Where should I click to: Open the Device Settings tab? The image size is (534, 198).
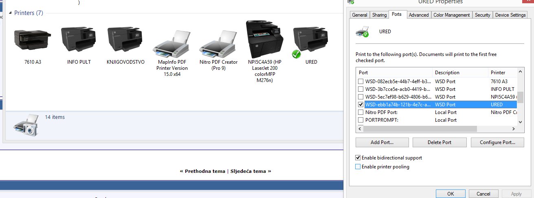point(510,15)
